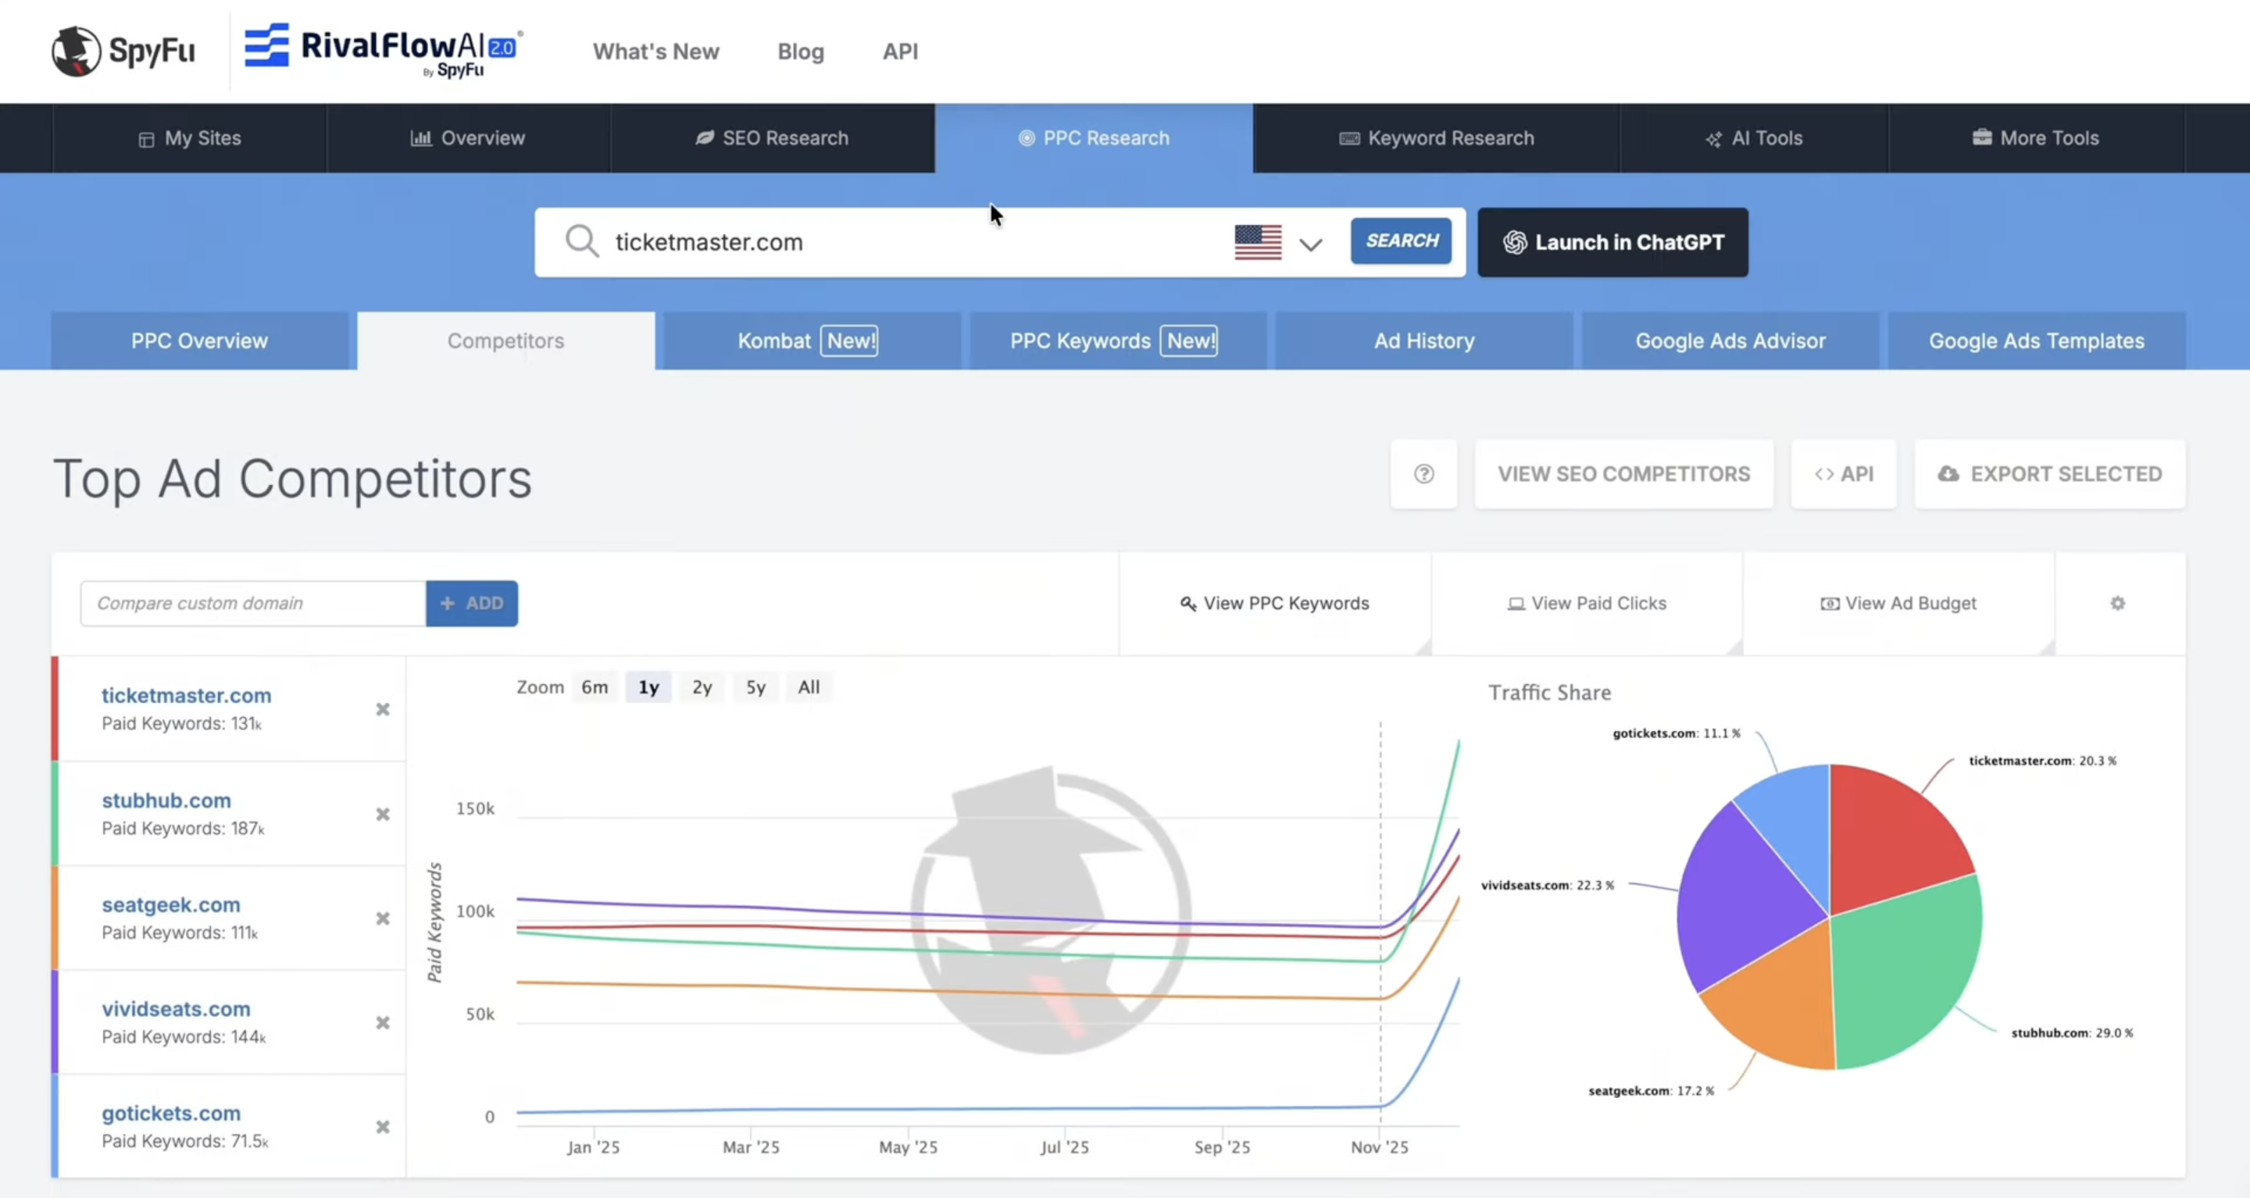Expand the country dropdown chevron

pyautogui.click(x=1310, y=244)
